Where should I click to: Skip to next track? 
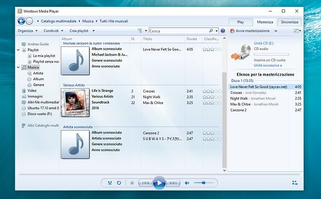tap(173, 183)
